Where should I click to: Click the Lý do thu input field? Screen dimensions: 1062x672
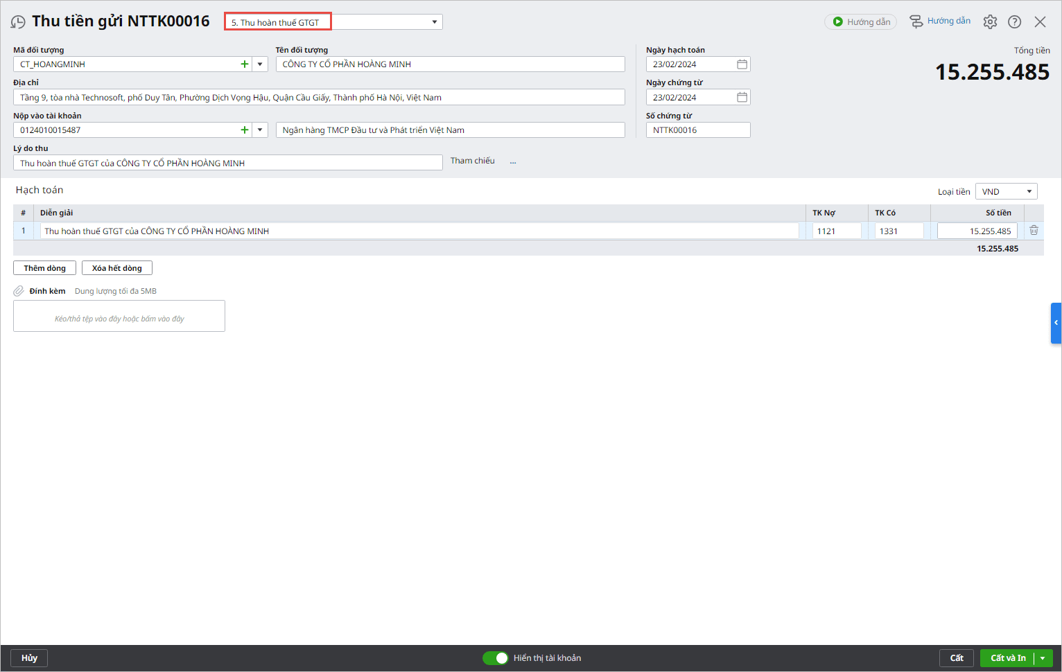227,163
